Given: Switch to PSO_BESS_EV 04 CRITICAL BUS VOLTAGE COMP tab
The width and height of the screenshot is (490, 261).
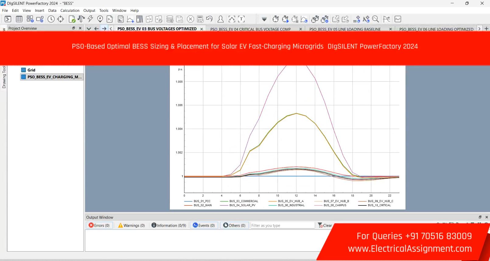Looking at the screenshot, I should (x=250, y=29).
